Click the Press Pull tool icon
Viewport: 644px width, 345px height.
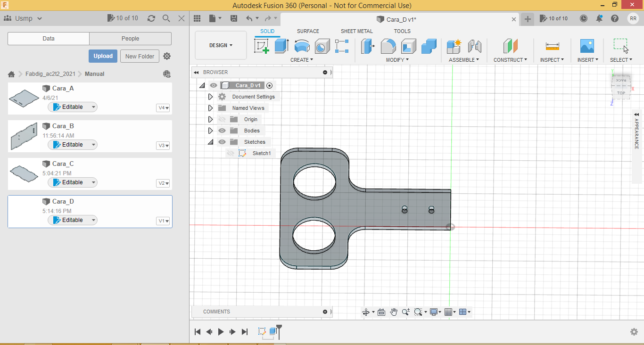(368, 46)
